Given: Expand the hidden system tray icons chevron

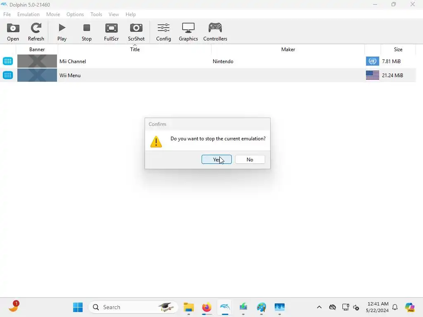Looking at the screenshot, I should 319,307.
